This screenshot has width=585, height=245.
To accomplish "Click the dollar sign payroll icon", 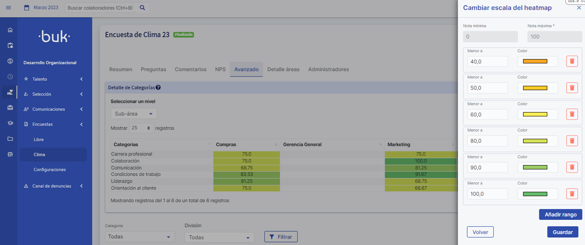I will pyautogui.click(x=10, y=61).
